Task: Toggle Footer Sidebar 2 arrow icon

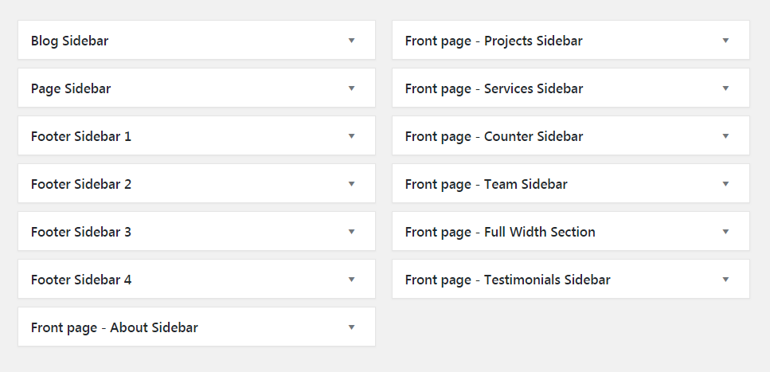Action: tap(352, 184)
